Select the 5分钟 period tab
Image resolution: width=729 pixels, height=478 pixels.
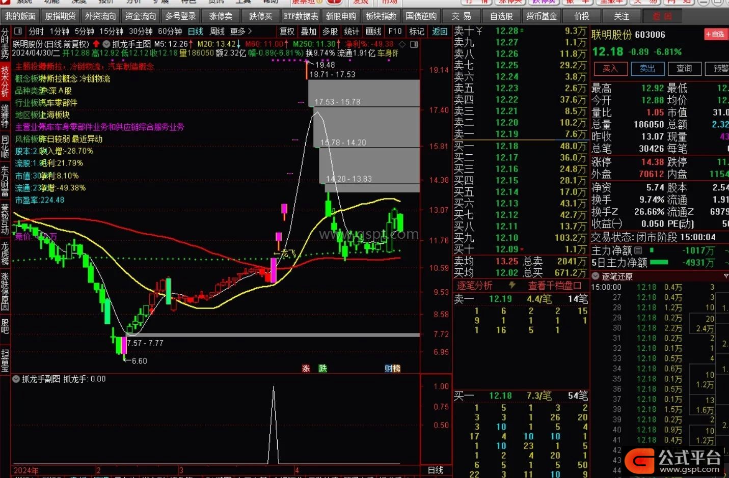coord(84,32)
